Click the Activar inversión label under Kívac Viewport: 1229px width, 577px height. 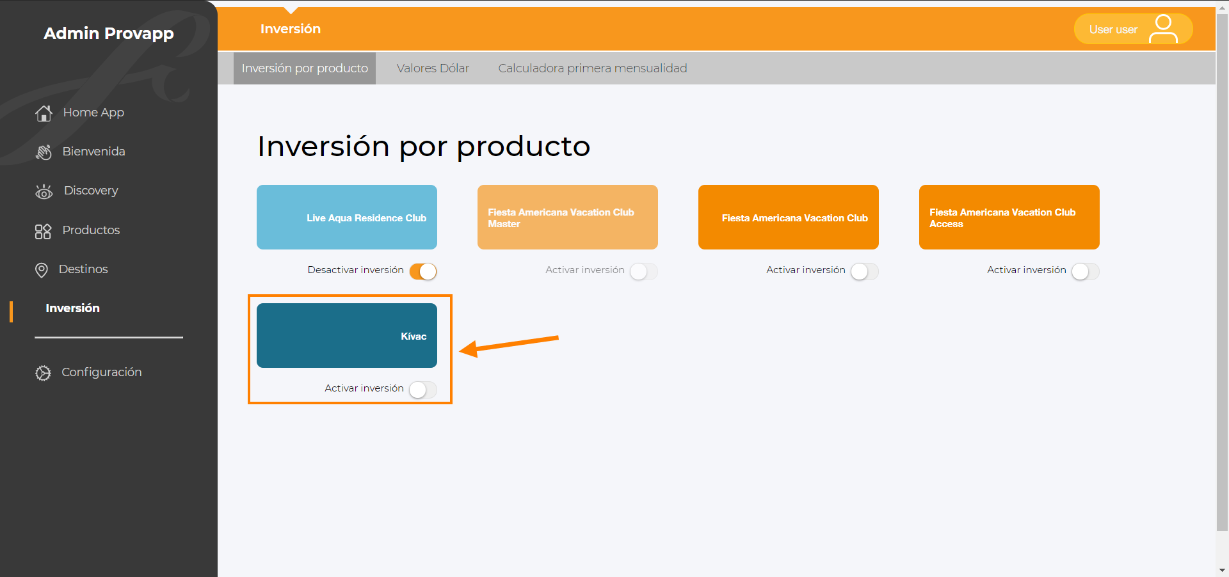(364, 388)
